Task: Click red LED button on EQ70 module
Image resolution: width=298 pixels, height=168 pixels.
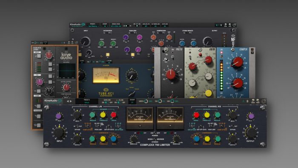Action: (200, 55)
